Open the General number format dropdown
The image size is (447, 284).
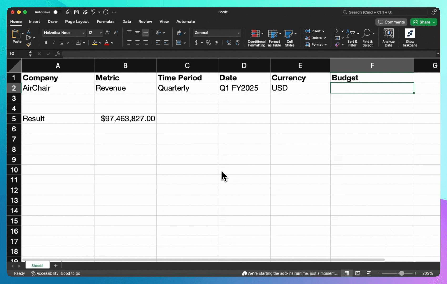(238, 33)
